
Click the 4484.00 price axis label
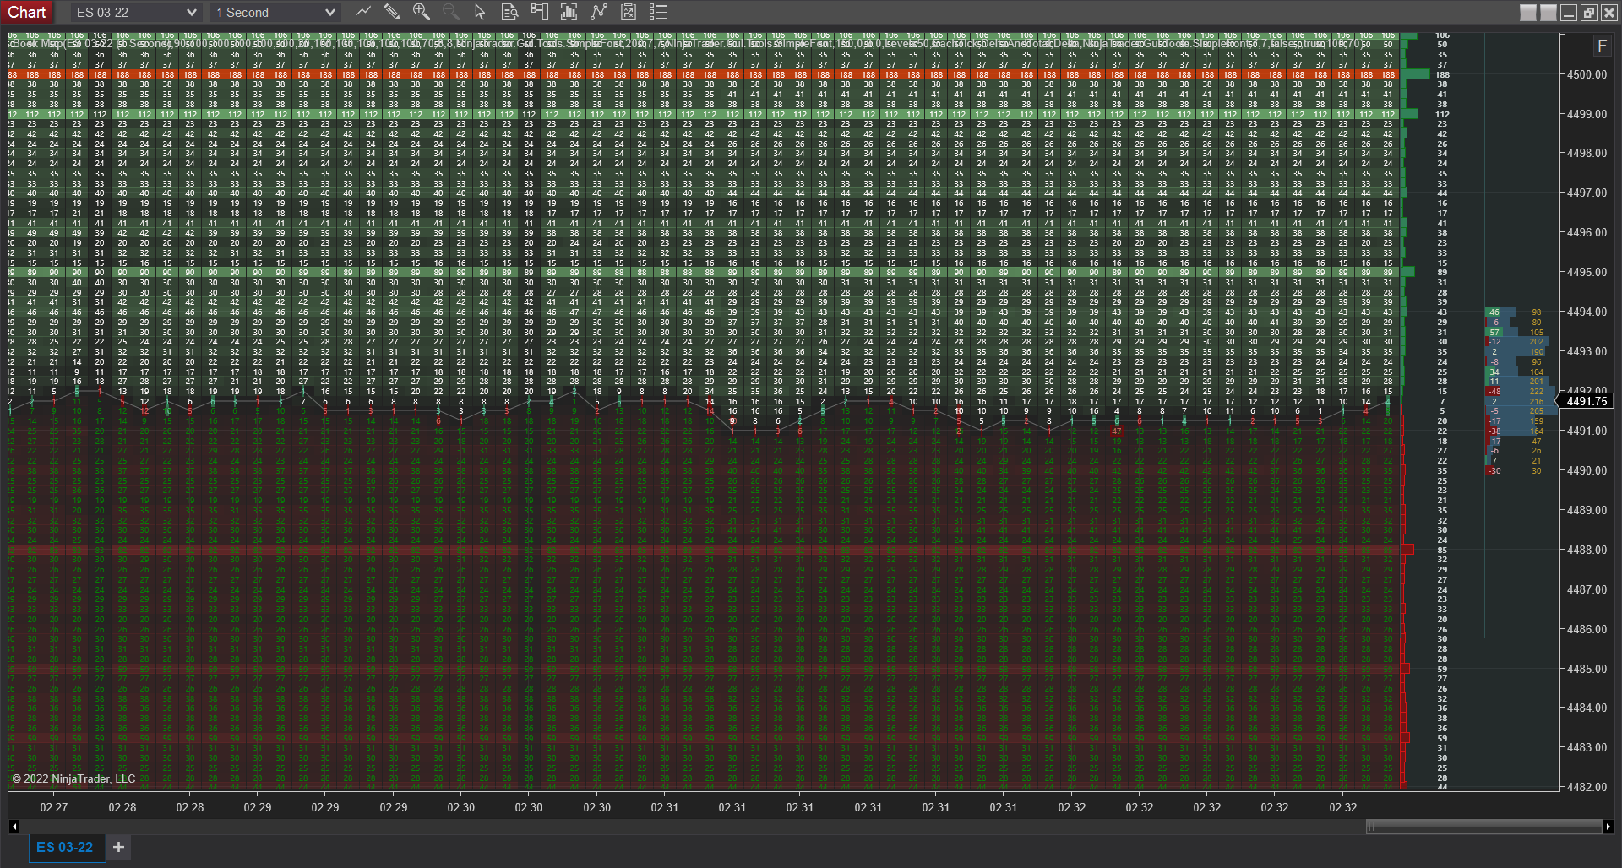pos(1587,708)
